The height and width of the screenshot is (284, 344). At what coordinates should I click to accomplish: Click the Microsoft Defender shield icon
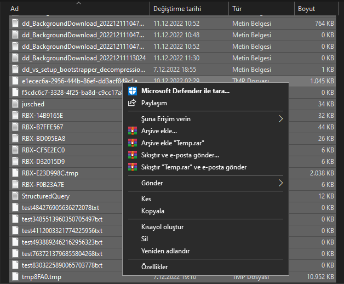[132, 91]
